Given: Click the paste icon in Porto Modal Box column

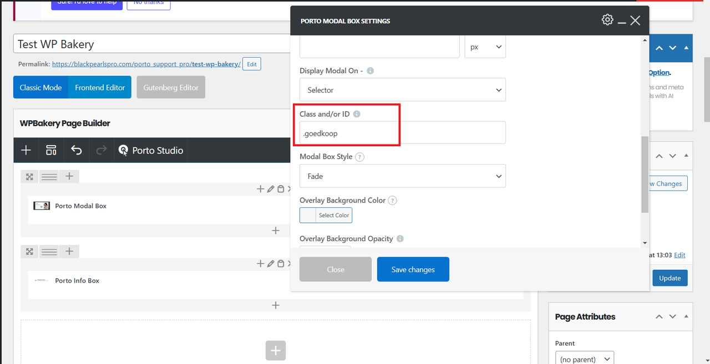Looking at the screenshot, I should [281, 189].
